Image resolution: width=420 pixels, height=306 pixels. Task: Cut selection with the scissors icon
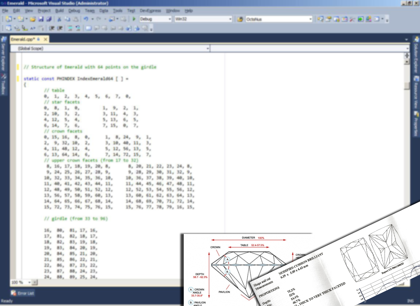point(59,19)
